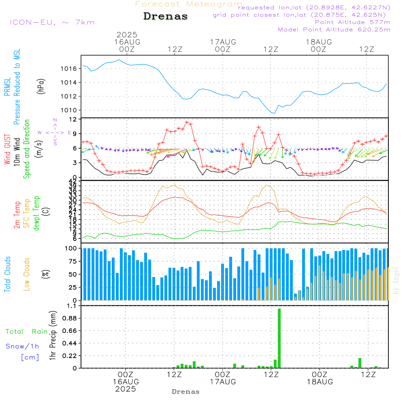Viewport: 405px width, 405px height.
Task: Click the '75' cloud percentage tick
Action: click(73, 261)
